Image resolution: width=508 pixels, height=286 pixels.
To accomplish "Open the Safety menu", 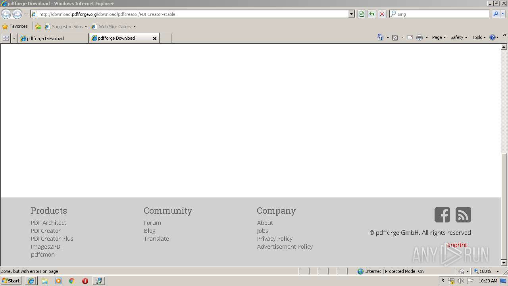I will click(459, 37).
